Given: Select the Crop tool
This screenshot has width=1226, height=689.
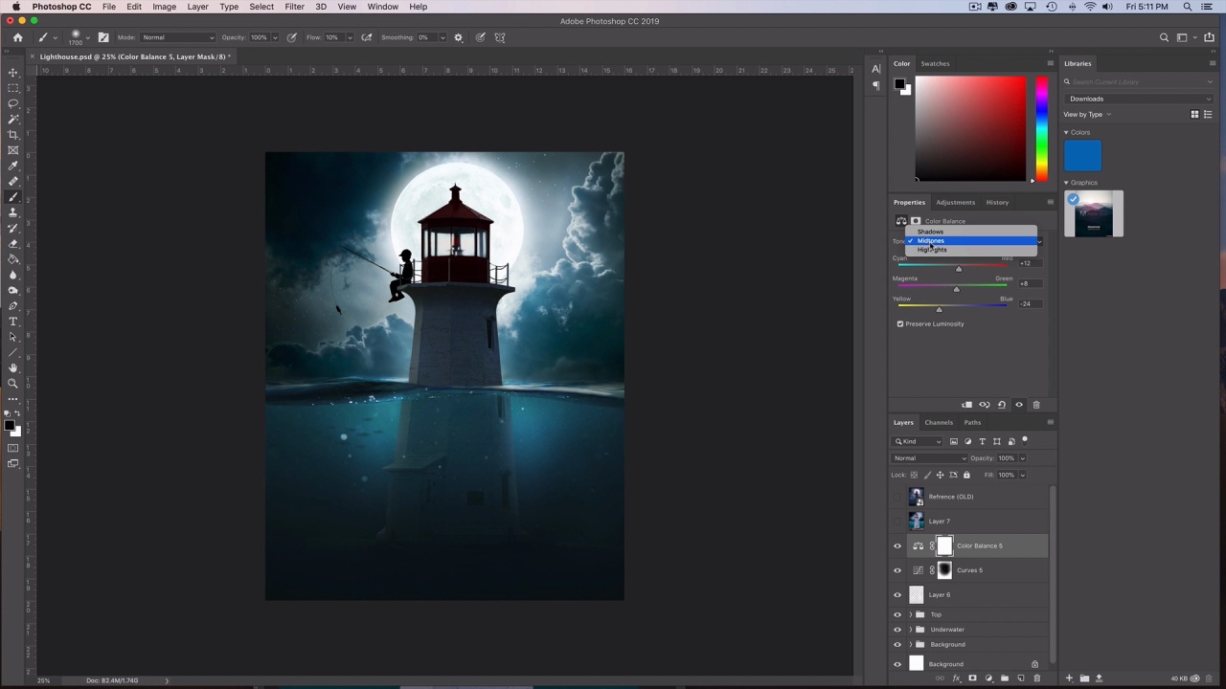Looking at the screenshot, I should (x=13, y=135).
